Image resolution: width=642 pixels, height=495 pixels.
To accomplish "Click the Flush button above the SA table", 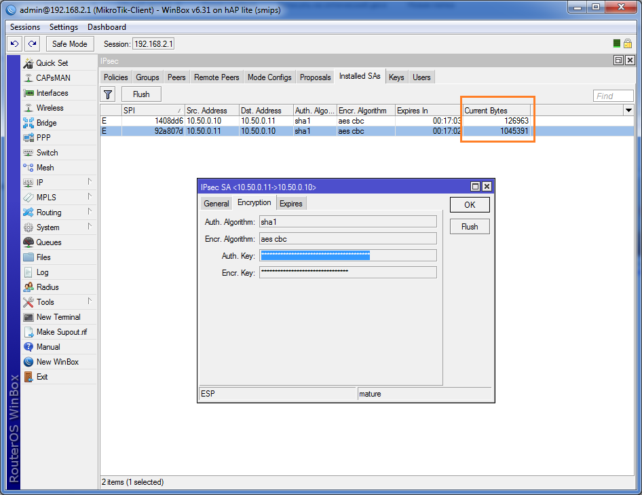I will pos(141,94).
